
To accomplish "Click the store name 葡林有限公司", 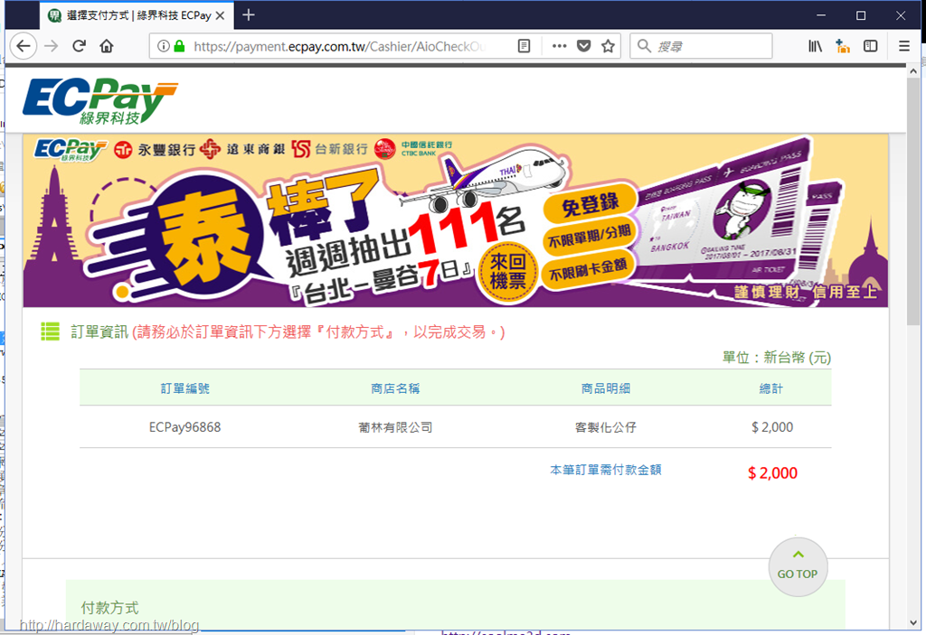I will [x=395, y=427].
